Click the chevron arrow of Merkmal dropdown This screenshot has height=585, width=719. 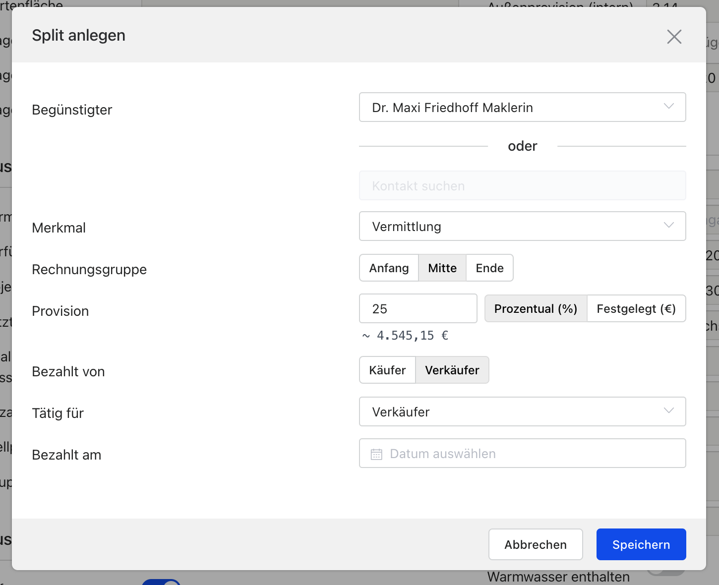[669, 225]
